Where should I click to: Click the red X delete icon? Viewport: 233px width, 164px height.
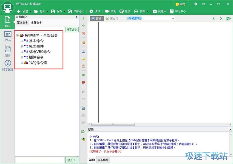coord(84,33)
